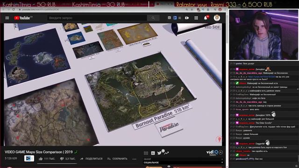
Task: Bookmark the page with star icon
Action: point(192,9)
